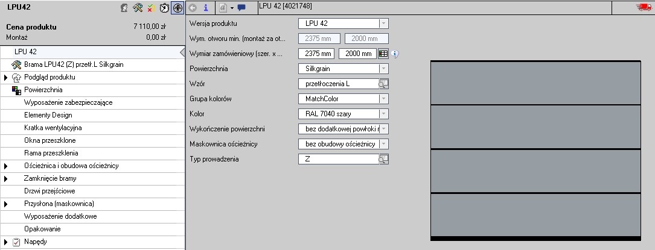Open Okna przeszklone section
The height and width of the screenshot is (250, 655).
[x=92, y=140]
